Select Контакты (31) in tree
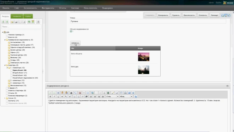234x132 pixels. [13, 101]
